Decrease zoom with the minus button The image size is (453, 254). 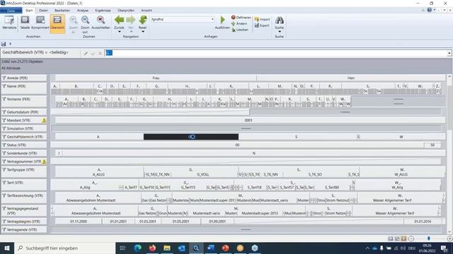pos(411,238)
